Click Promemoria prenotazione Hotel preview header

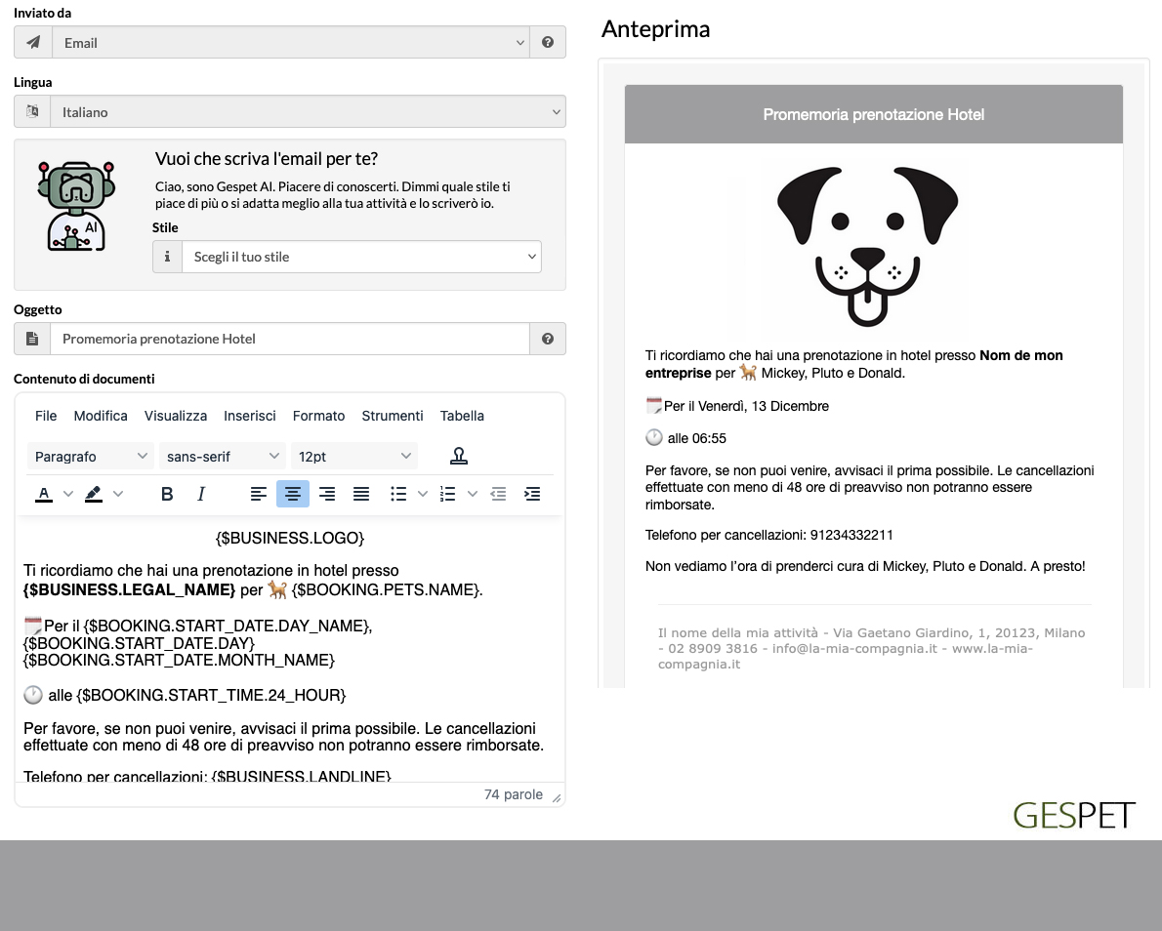874,114
